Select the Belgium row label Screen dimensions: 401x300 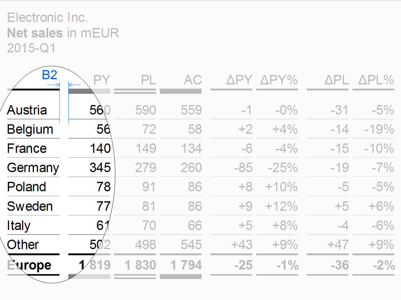(30, 129)
